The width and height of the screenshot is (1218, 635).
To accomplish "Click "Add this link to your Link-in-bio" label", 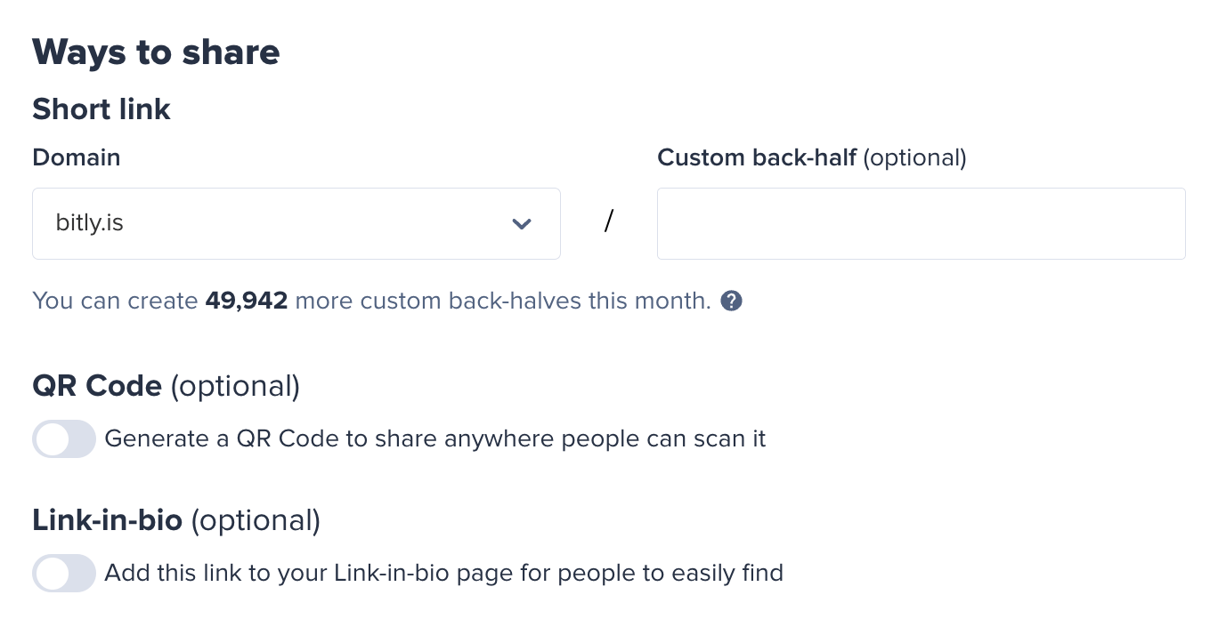I will point(443,574).
